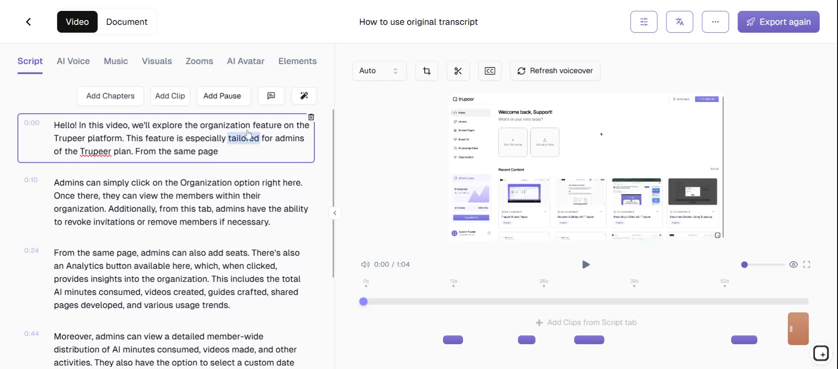Click the 26s timeline marker
The image size is (838, 369).
point(544,283)
